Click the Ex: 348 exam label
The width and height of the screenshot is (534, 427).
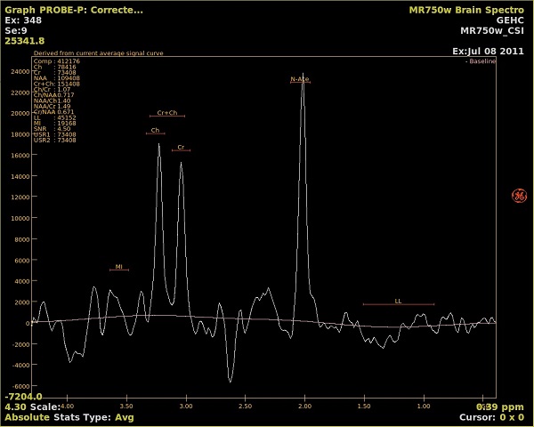click(23, 20)
